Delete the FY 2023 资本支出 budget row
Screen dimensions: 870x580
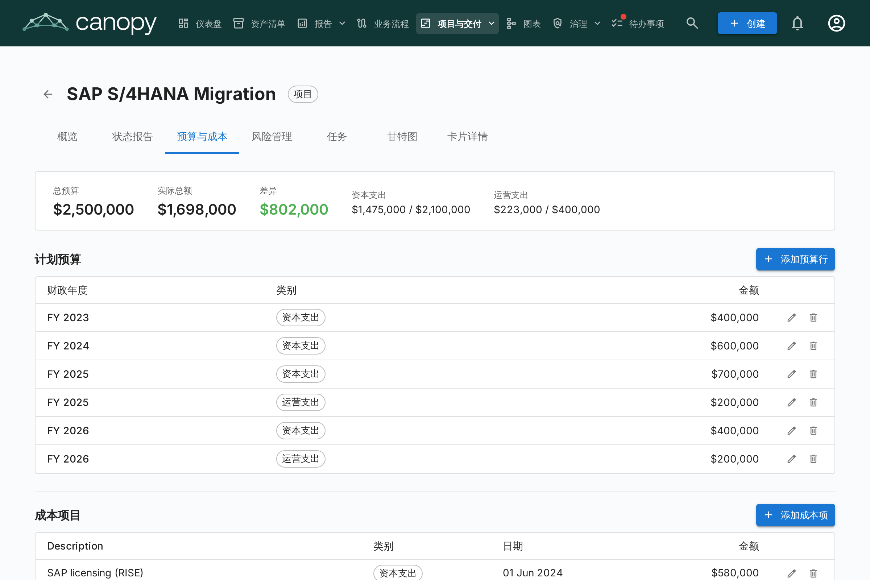point(813,318)
